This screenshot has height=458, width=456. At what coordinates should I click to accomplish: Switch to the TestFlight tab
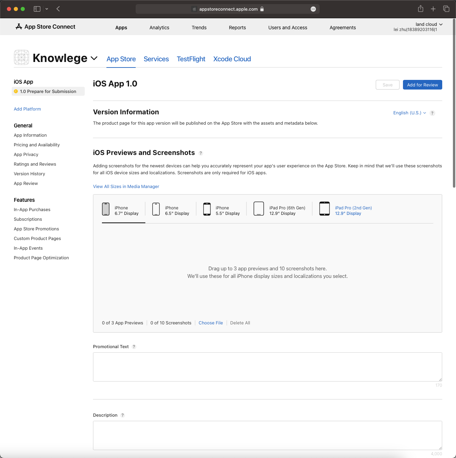[191, 59]
